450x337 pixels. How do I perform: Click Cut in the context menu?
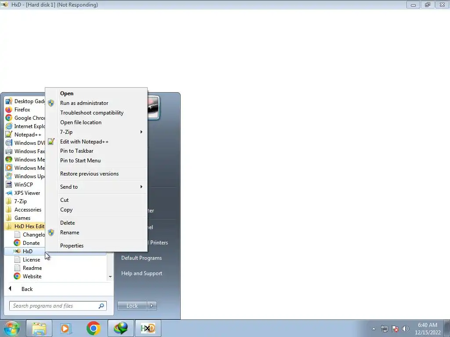point(96,200)
